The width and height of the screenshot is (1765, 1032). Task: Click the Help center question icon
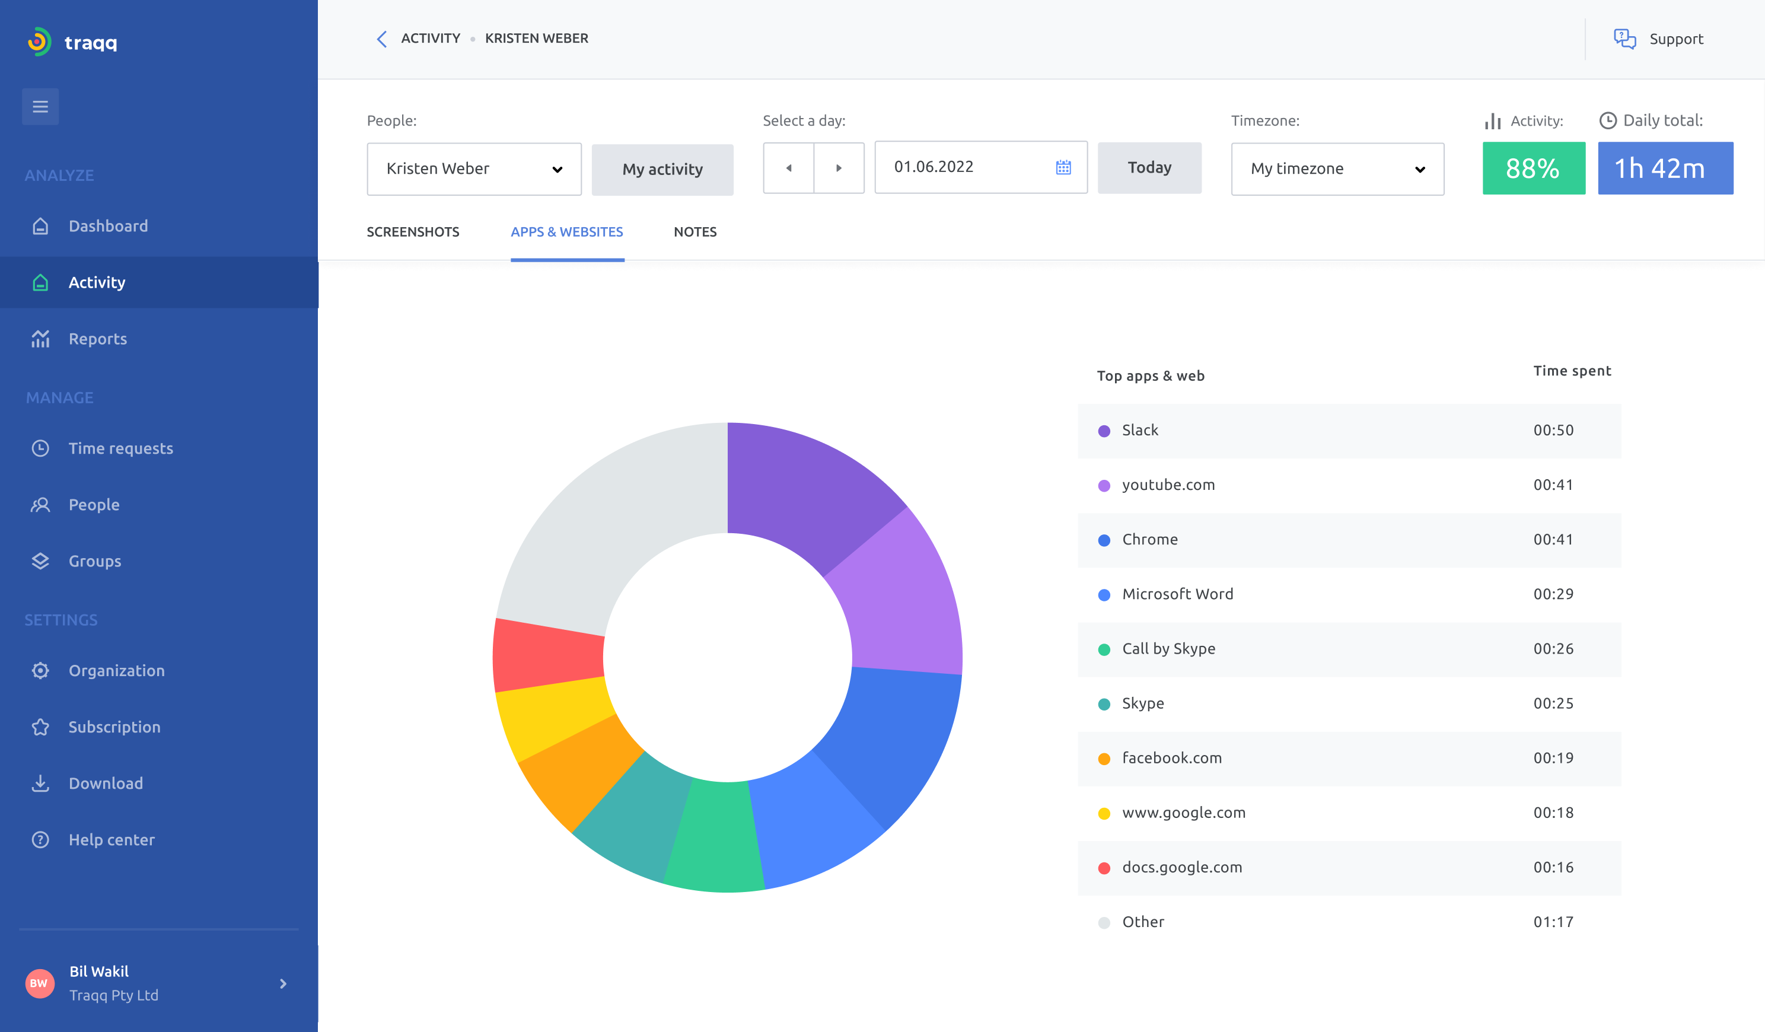pyautogui.click(x=40, y=839)
